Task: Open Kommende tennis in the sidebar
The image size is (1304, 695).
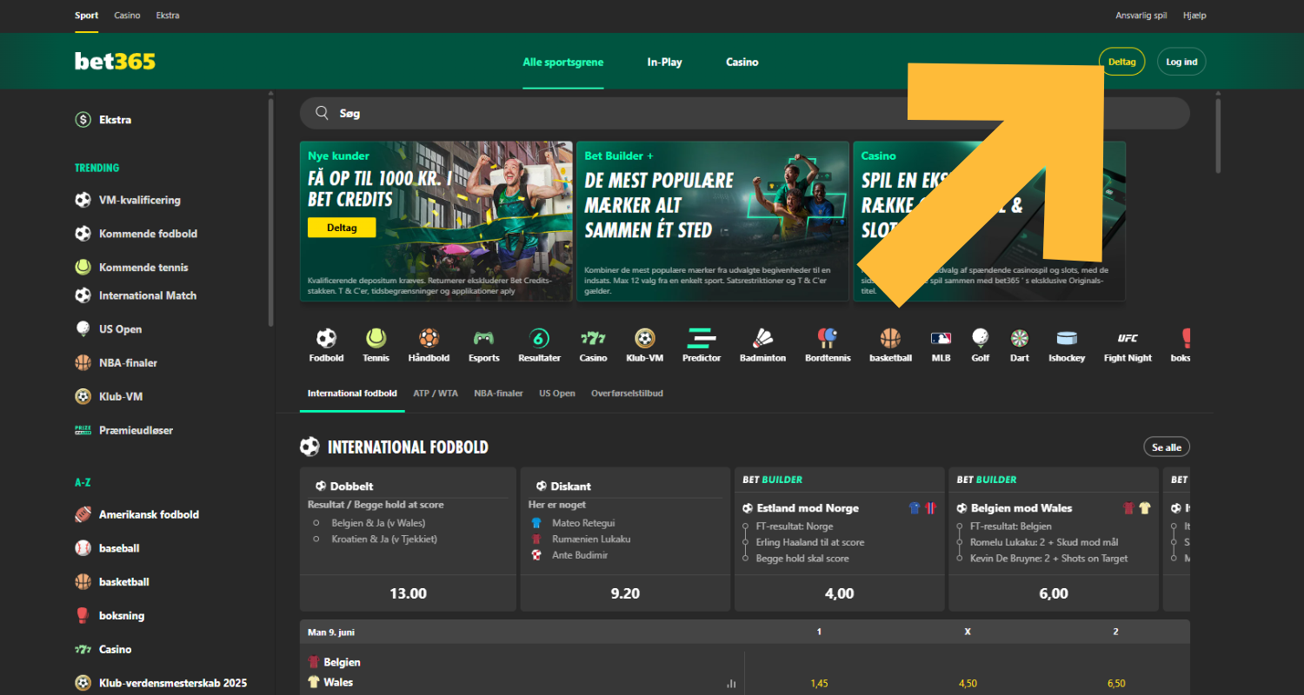Action: [x=131, y=268]
